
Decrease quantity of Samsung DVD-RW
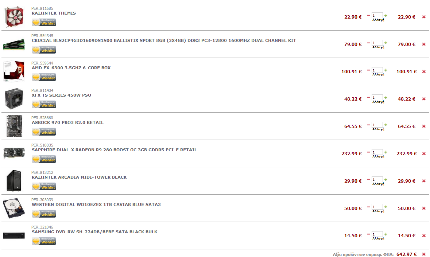tap(369, 234)
